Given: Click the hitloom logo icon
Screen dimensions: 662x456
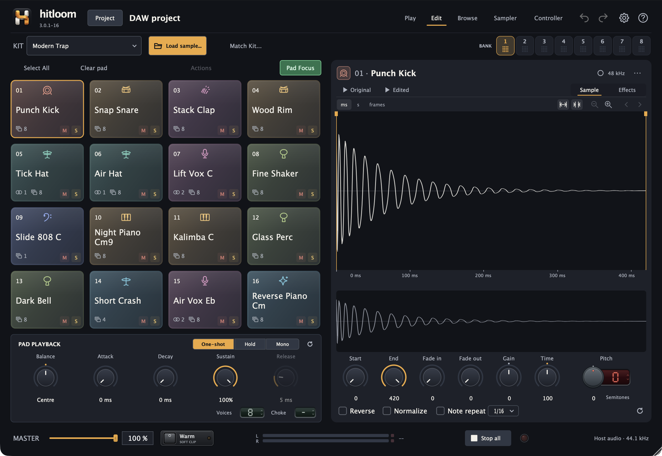Looking at the screenshot, I should [x=22, y=17].
